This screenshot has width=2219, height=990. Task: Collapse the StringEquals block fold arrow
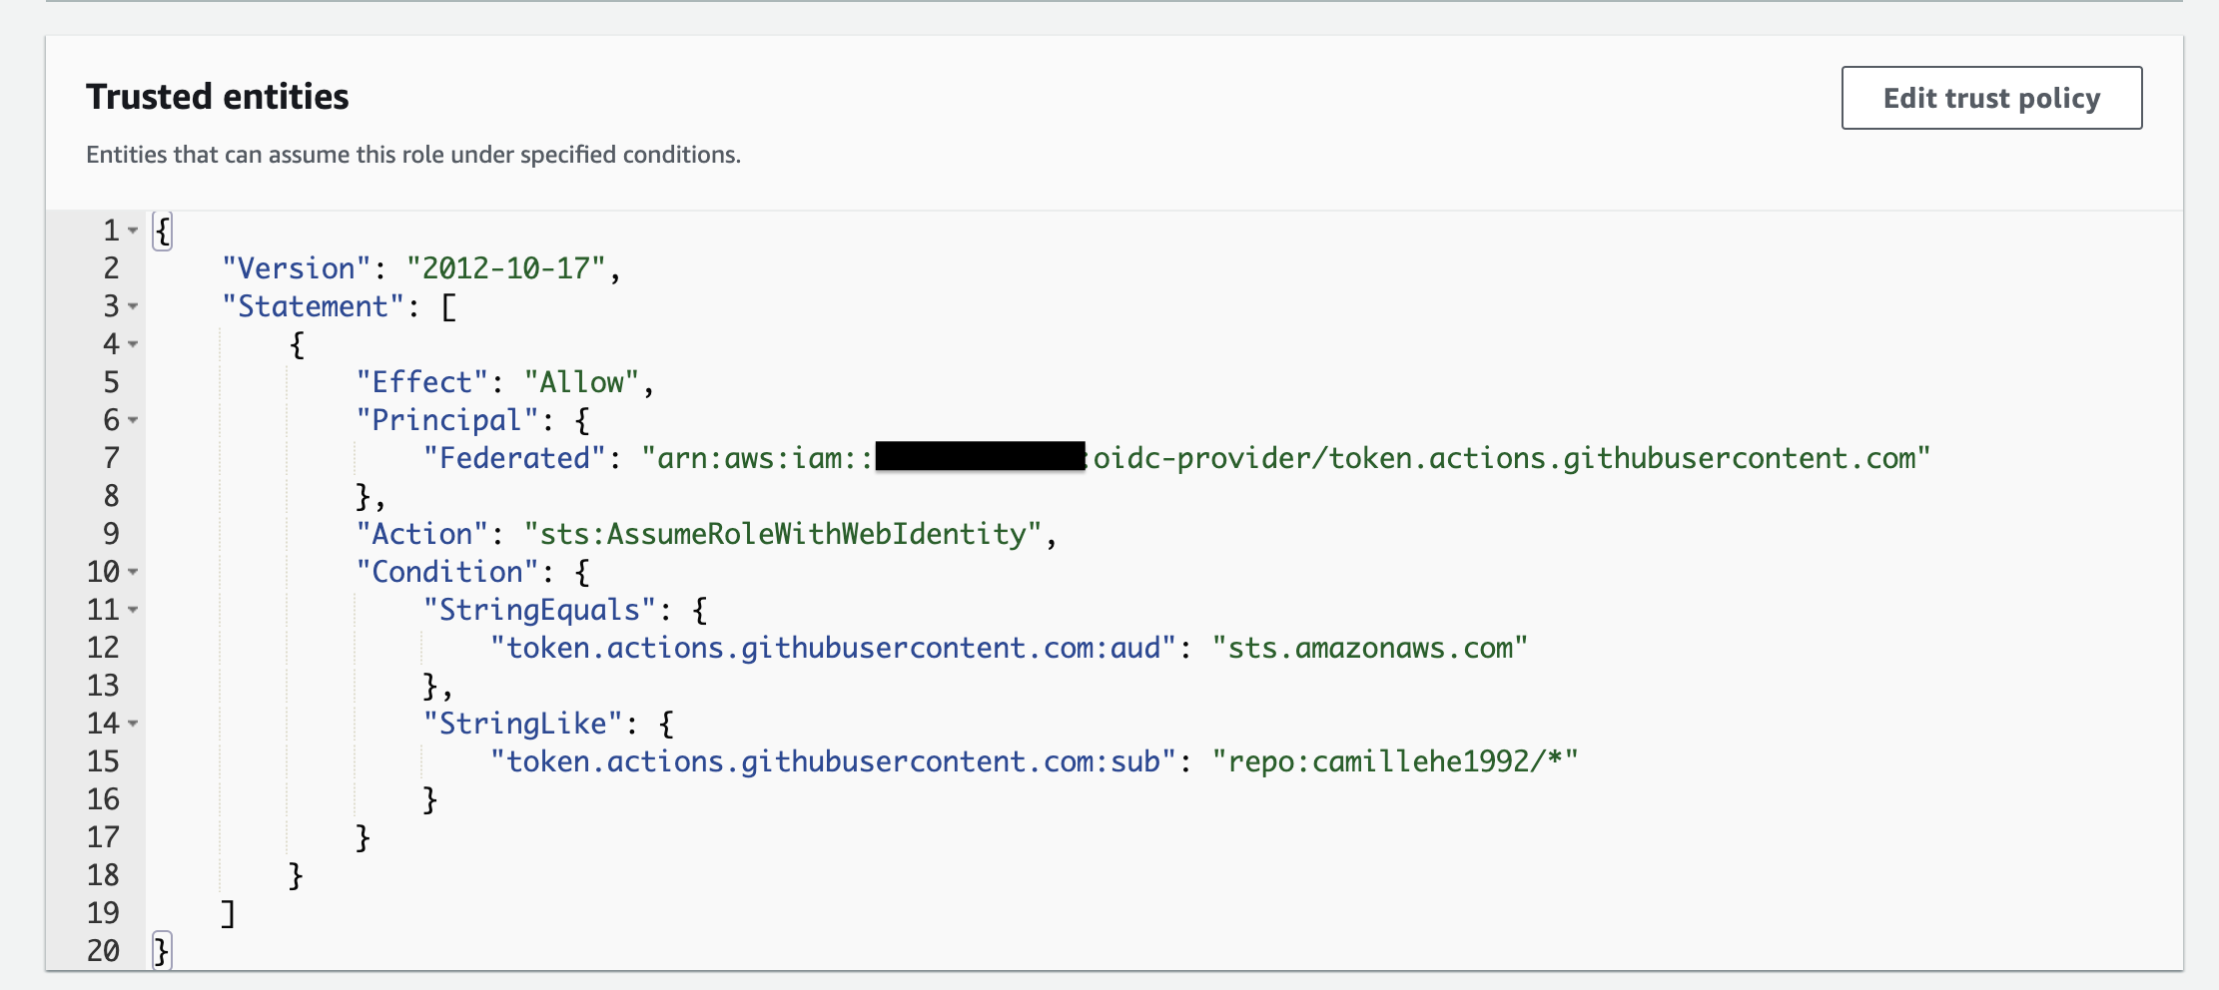(x=133, y=610)
